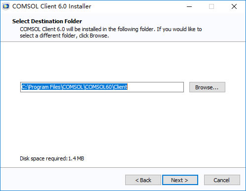Focus the destination folder path field
This screenshot has height=191, width=246.
[x=102, y=87]
